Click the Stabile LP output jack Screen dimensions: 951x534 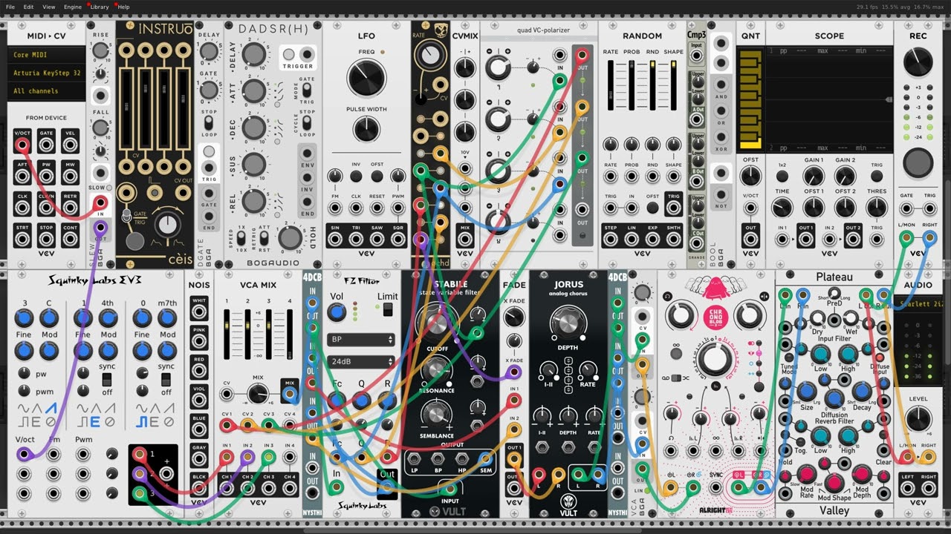click(x=414, y=459)
